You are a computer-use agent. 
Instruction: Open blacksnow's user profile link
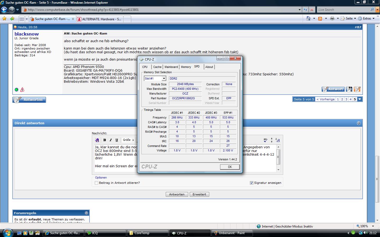point(27,34)
